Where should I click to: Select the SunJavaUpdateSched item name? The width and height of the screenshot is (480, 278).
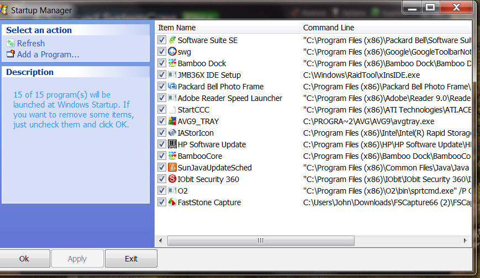(215, 168)
